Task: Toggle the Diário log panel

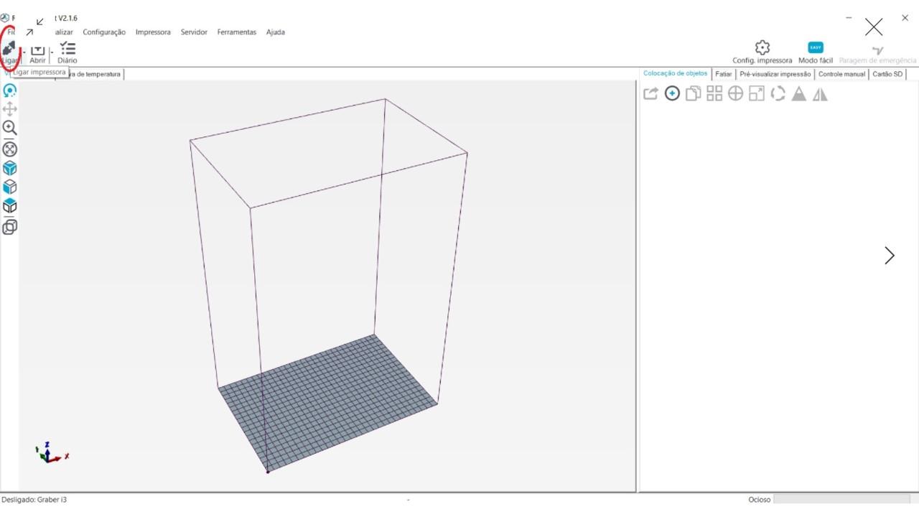Action: pos(67,52)
